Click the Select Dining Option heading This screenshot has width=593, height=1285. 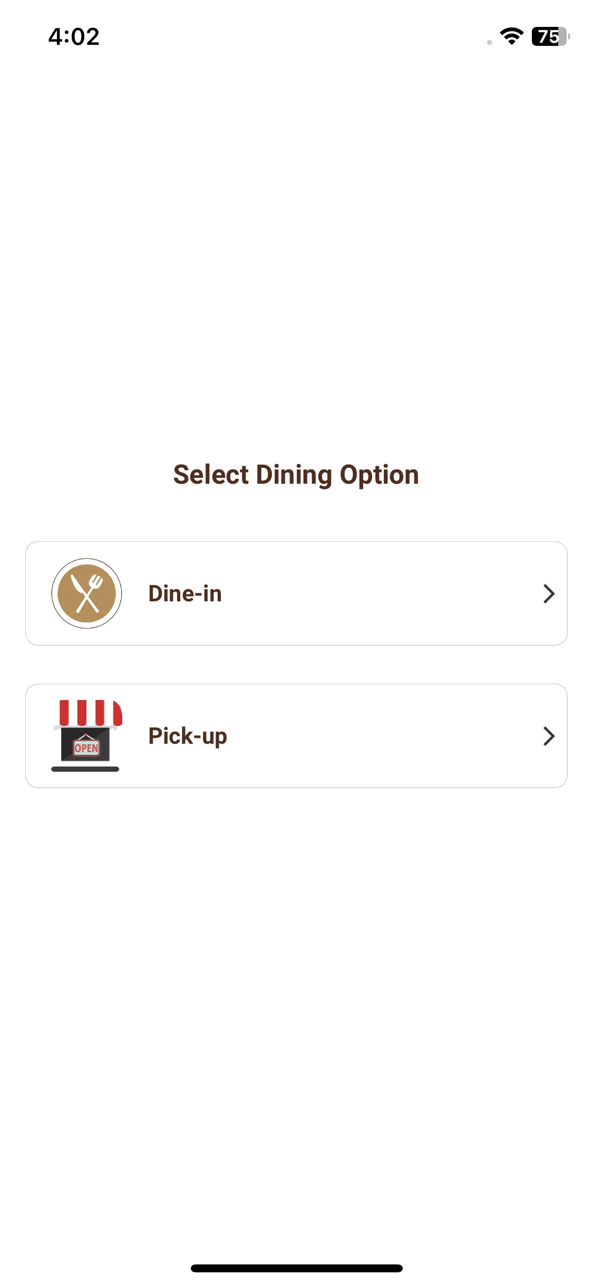point(296,475)
